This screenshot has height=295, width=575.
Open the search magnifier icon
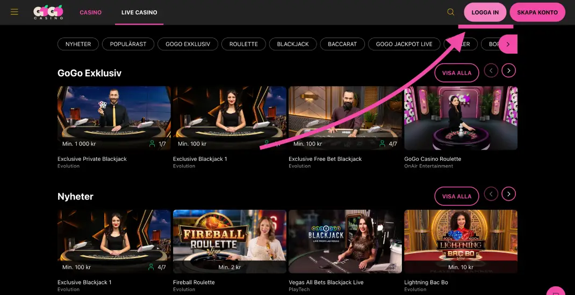click(451, 12)
